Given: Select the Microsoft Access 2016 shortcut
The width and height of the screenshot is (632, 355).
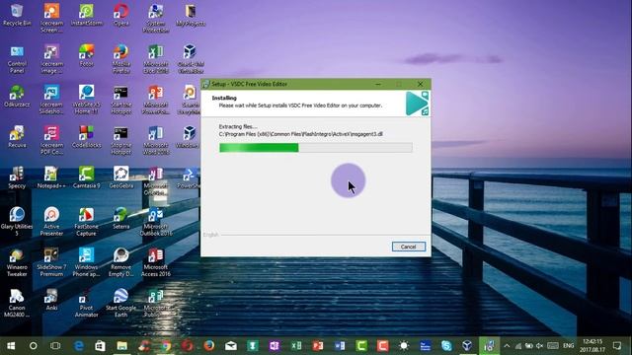Looking at the screenshot, I should pos(156,262).
